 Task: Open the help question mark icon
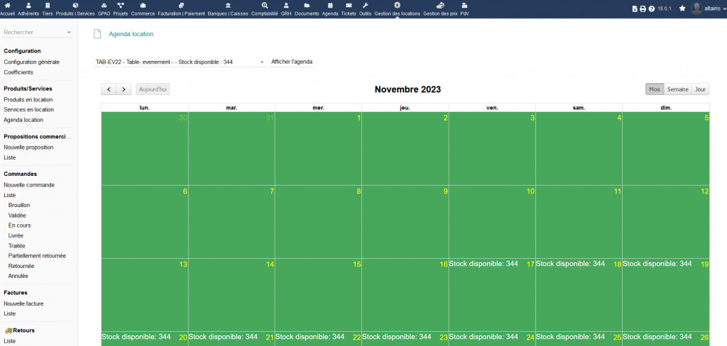coord(652,9)
